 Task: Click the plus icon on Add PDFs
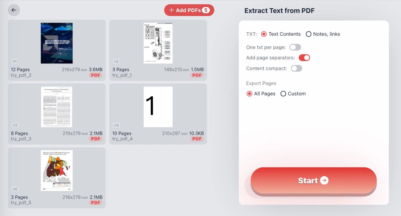pyautogui.click(x=171, y=10)
